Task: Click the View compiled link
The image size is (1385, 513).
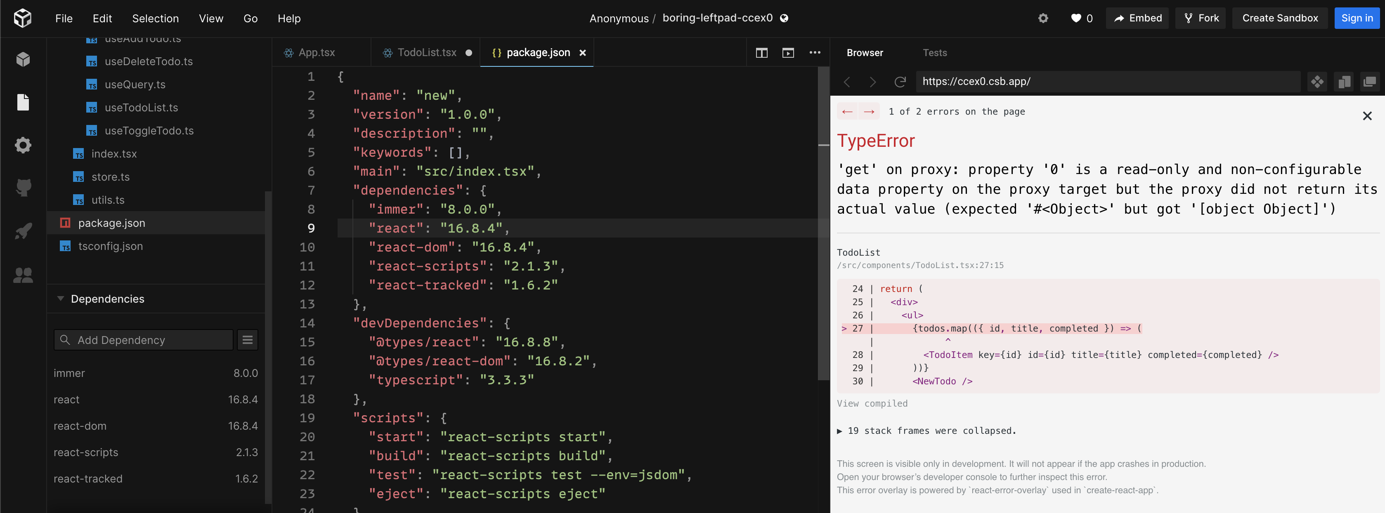Action: 872,403
